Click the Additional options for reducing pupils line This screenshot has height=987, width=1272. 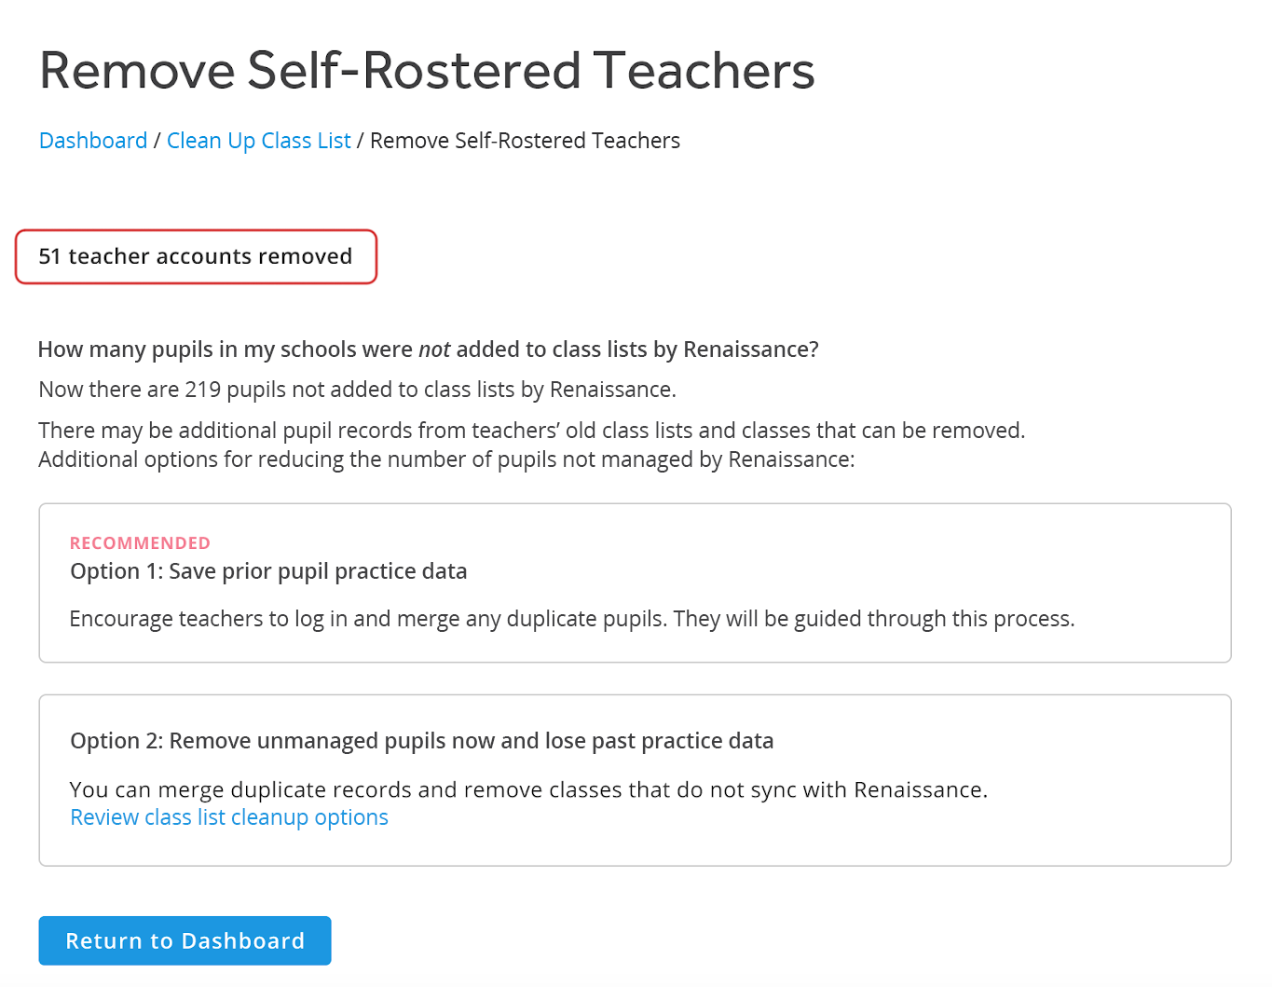click(x=446, y=459)
